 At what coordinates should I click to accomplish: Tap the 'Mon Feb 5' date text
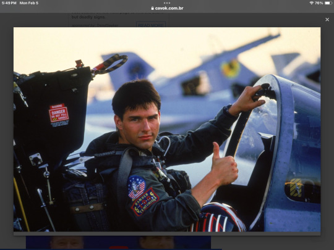click(29, 3)
